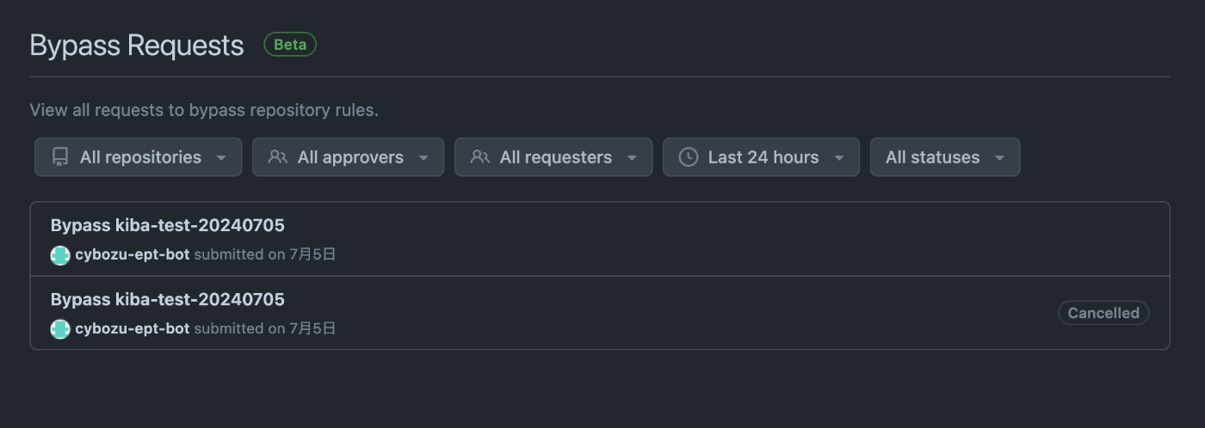1205x428 pixels.
Task: Click the caret arrow next to Last 24 hours
Action: [x=839, y=158]
